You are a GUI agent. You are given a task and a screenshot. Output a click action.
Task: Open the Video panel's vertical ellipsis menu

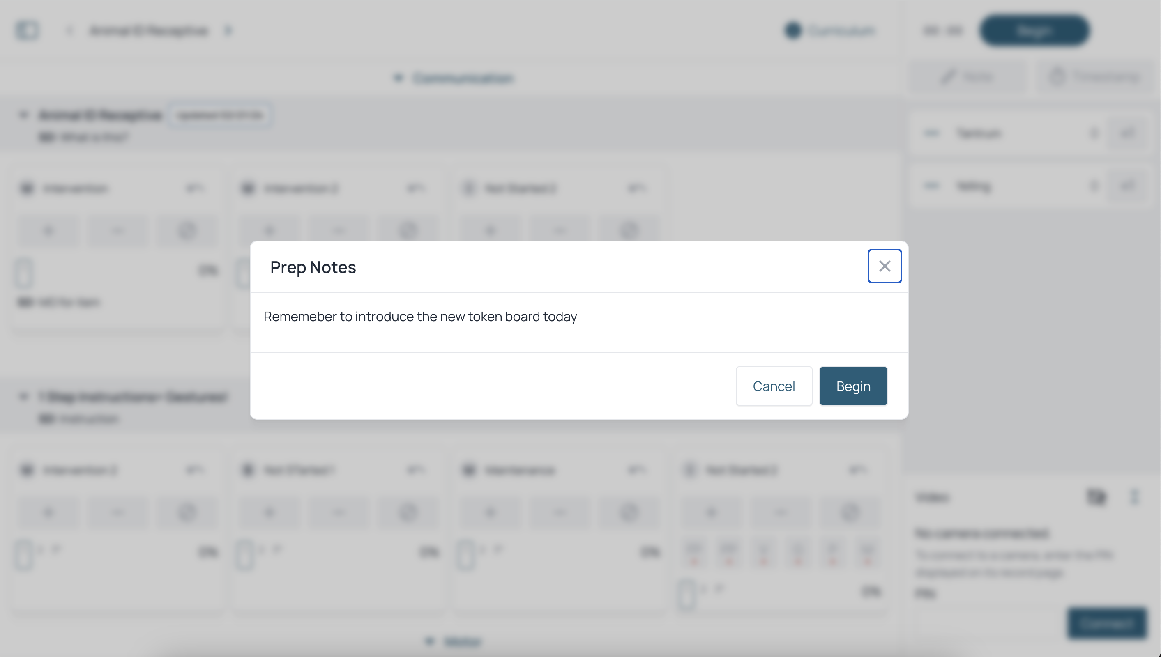click(x=1134, y=497)
